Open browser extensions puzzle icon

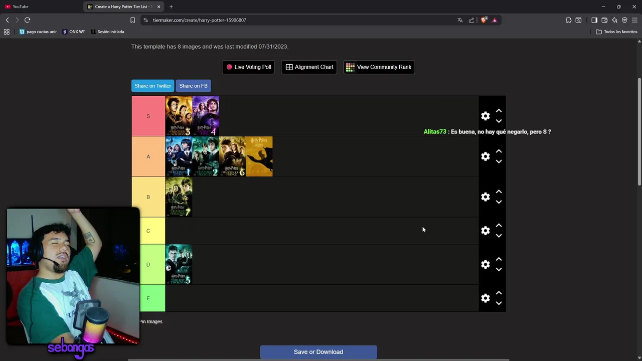[568, 20]
